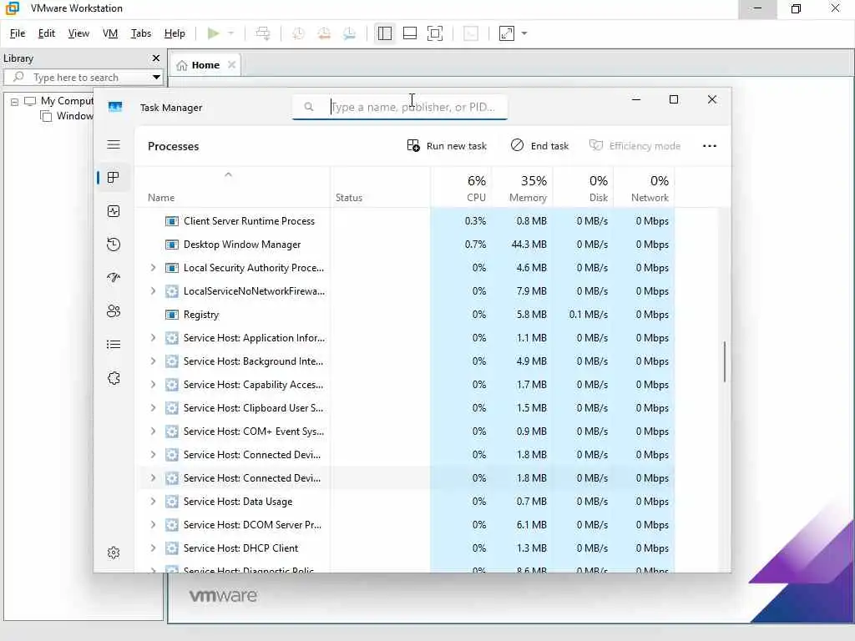Open the VM menu
Image resolution: width=855 pixels, height=641 pixels.
pos(110,33)
